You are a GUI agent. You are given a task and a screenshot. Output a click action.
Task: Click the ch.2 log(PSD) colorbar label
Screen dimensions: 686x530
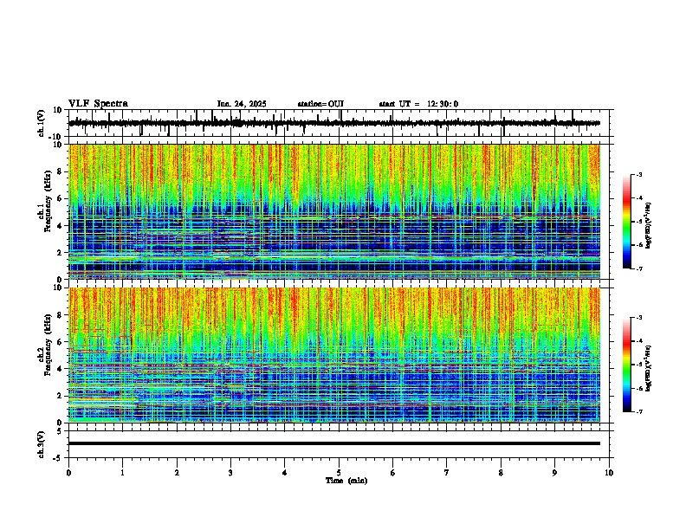pos(648,369)
